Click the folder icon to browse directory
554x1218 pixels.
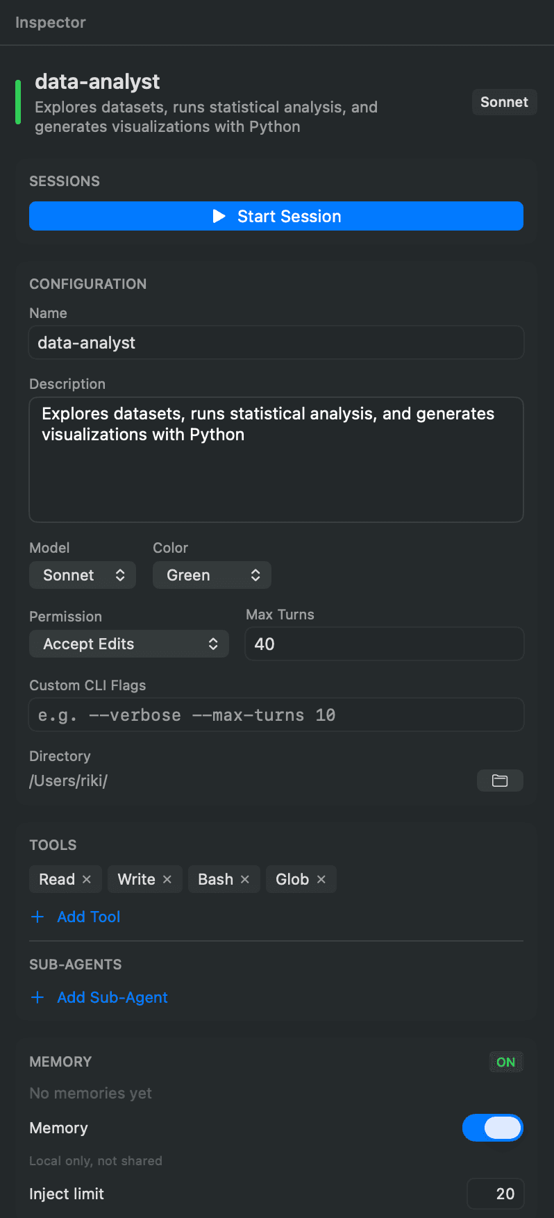(500, 781)
